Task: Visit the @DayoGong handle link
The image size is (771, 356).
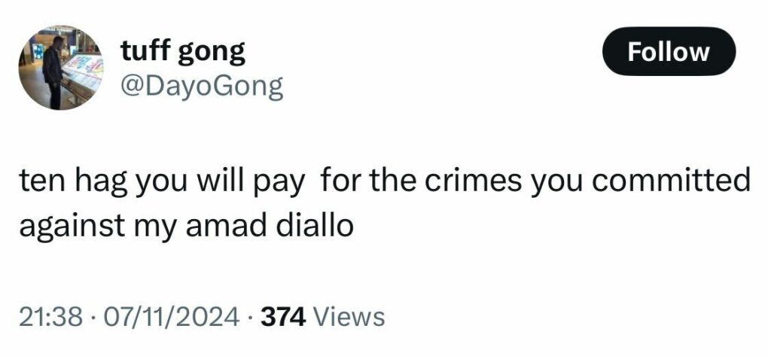Action: [202, 87]
